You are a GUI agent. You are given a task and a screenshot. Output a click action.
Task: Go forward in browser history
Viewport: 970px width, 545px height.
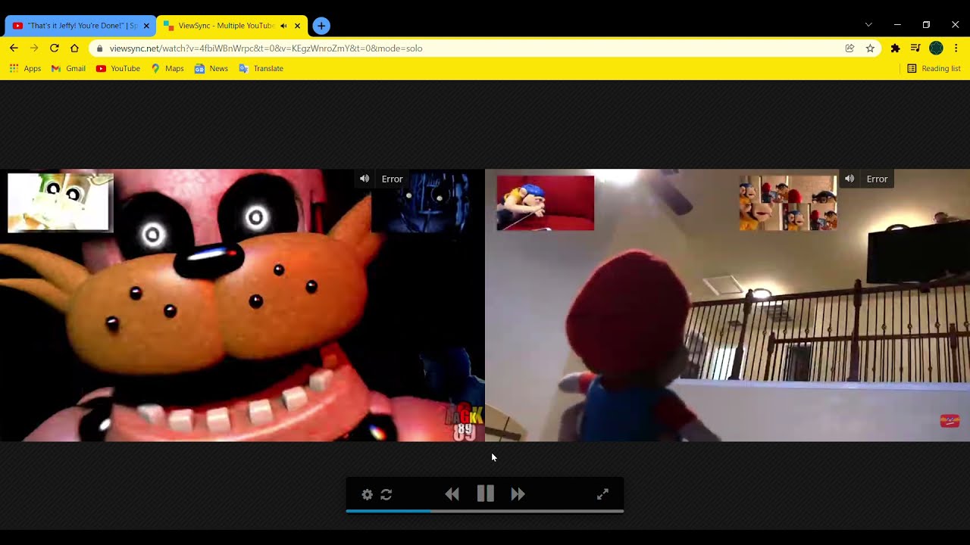[34, 48]
